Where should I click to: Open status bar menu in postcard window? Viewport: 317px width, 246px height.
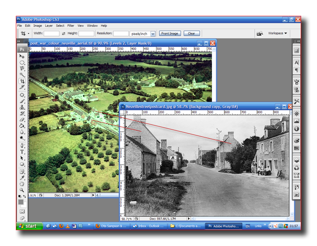[x=189, y=219]
